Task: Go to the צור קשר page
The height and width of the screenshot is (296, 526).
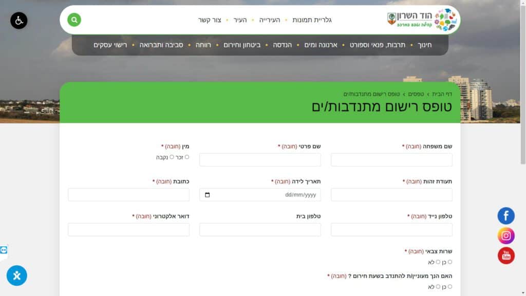Action: click(210, 20)
